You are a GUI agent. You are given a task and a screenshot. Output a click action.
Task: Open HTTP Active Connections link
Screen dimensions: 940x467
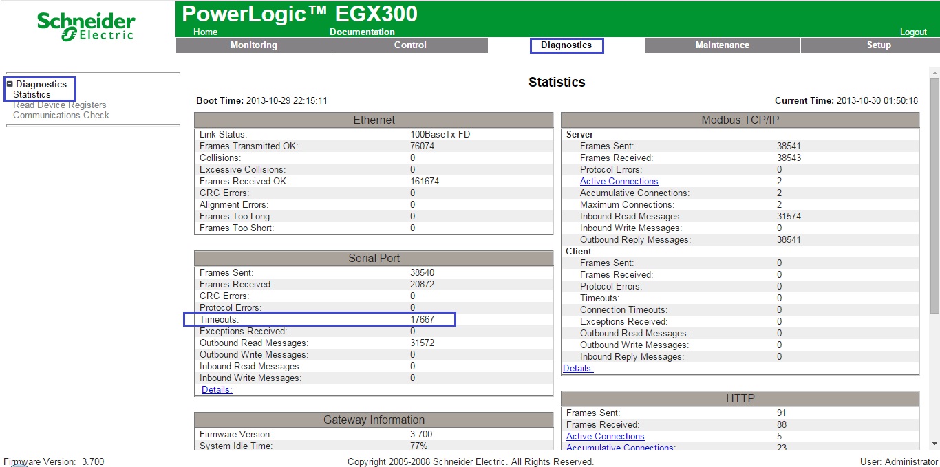tap(606, 437)
